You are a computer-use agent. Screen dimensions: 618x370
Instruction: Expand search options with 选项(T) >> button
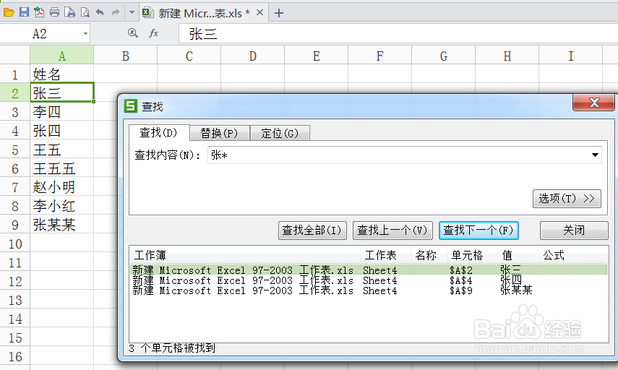point(567,198)
